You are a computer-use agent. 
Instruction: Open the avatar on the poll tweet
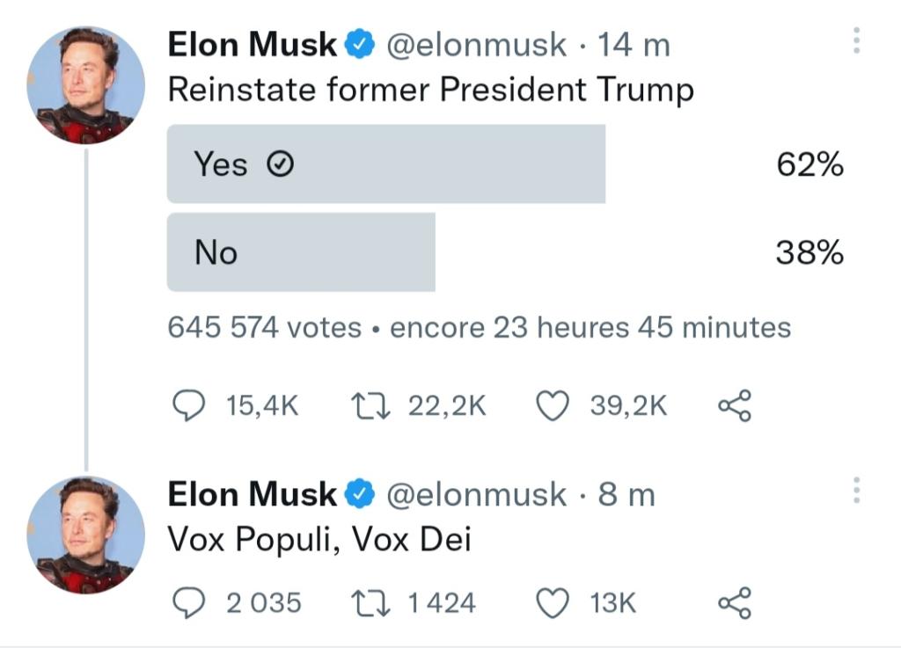click(85, 84)
